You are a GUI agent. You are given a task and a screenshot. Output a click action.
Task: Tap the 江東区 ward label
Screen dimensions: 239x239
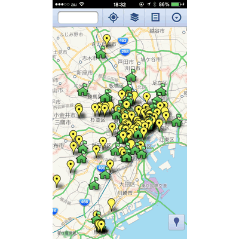point(167,140)
